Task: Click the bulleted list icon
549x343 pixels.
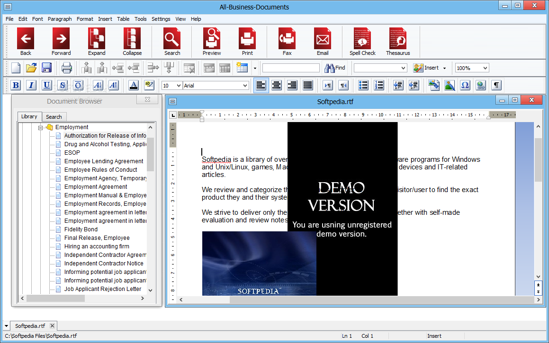Action: [363, 85]
